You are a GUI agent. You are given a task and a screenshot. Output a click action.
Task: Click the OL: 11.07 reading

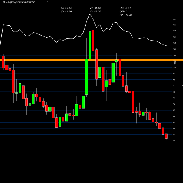point(126,15)
